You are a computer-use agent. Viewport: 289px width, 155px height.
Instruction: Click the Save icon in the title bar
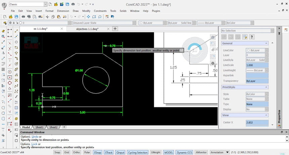tap(68, 4)
